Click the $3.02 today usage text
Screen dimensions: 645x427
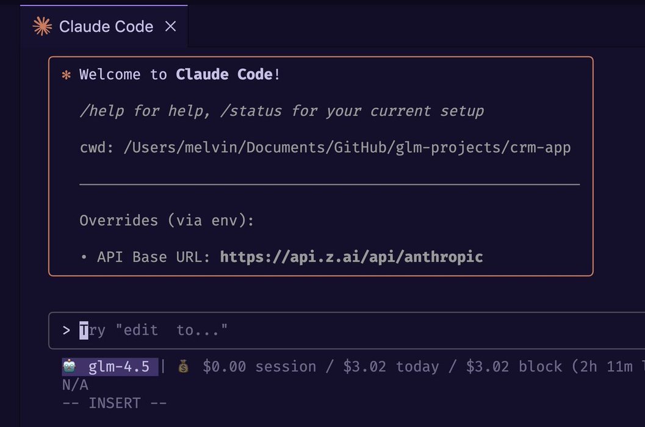point(391,367)
